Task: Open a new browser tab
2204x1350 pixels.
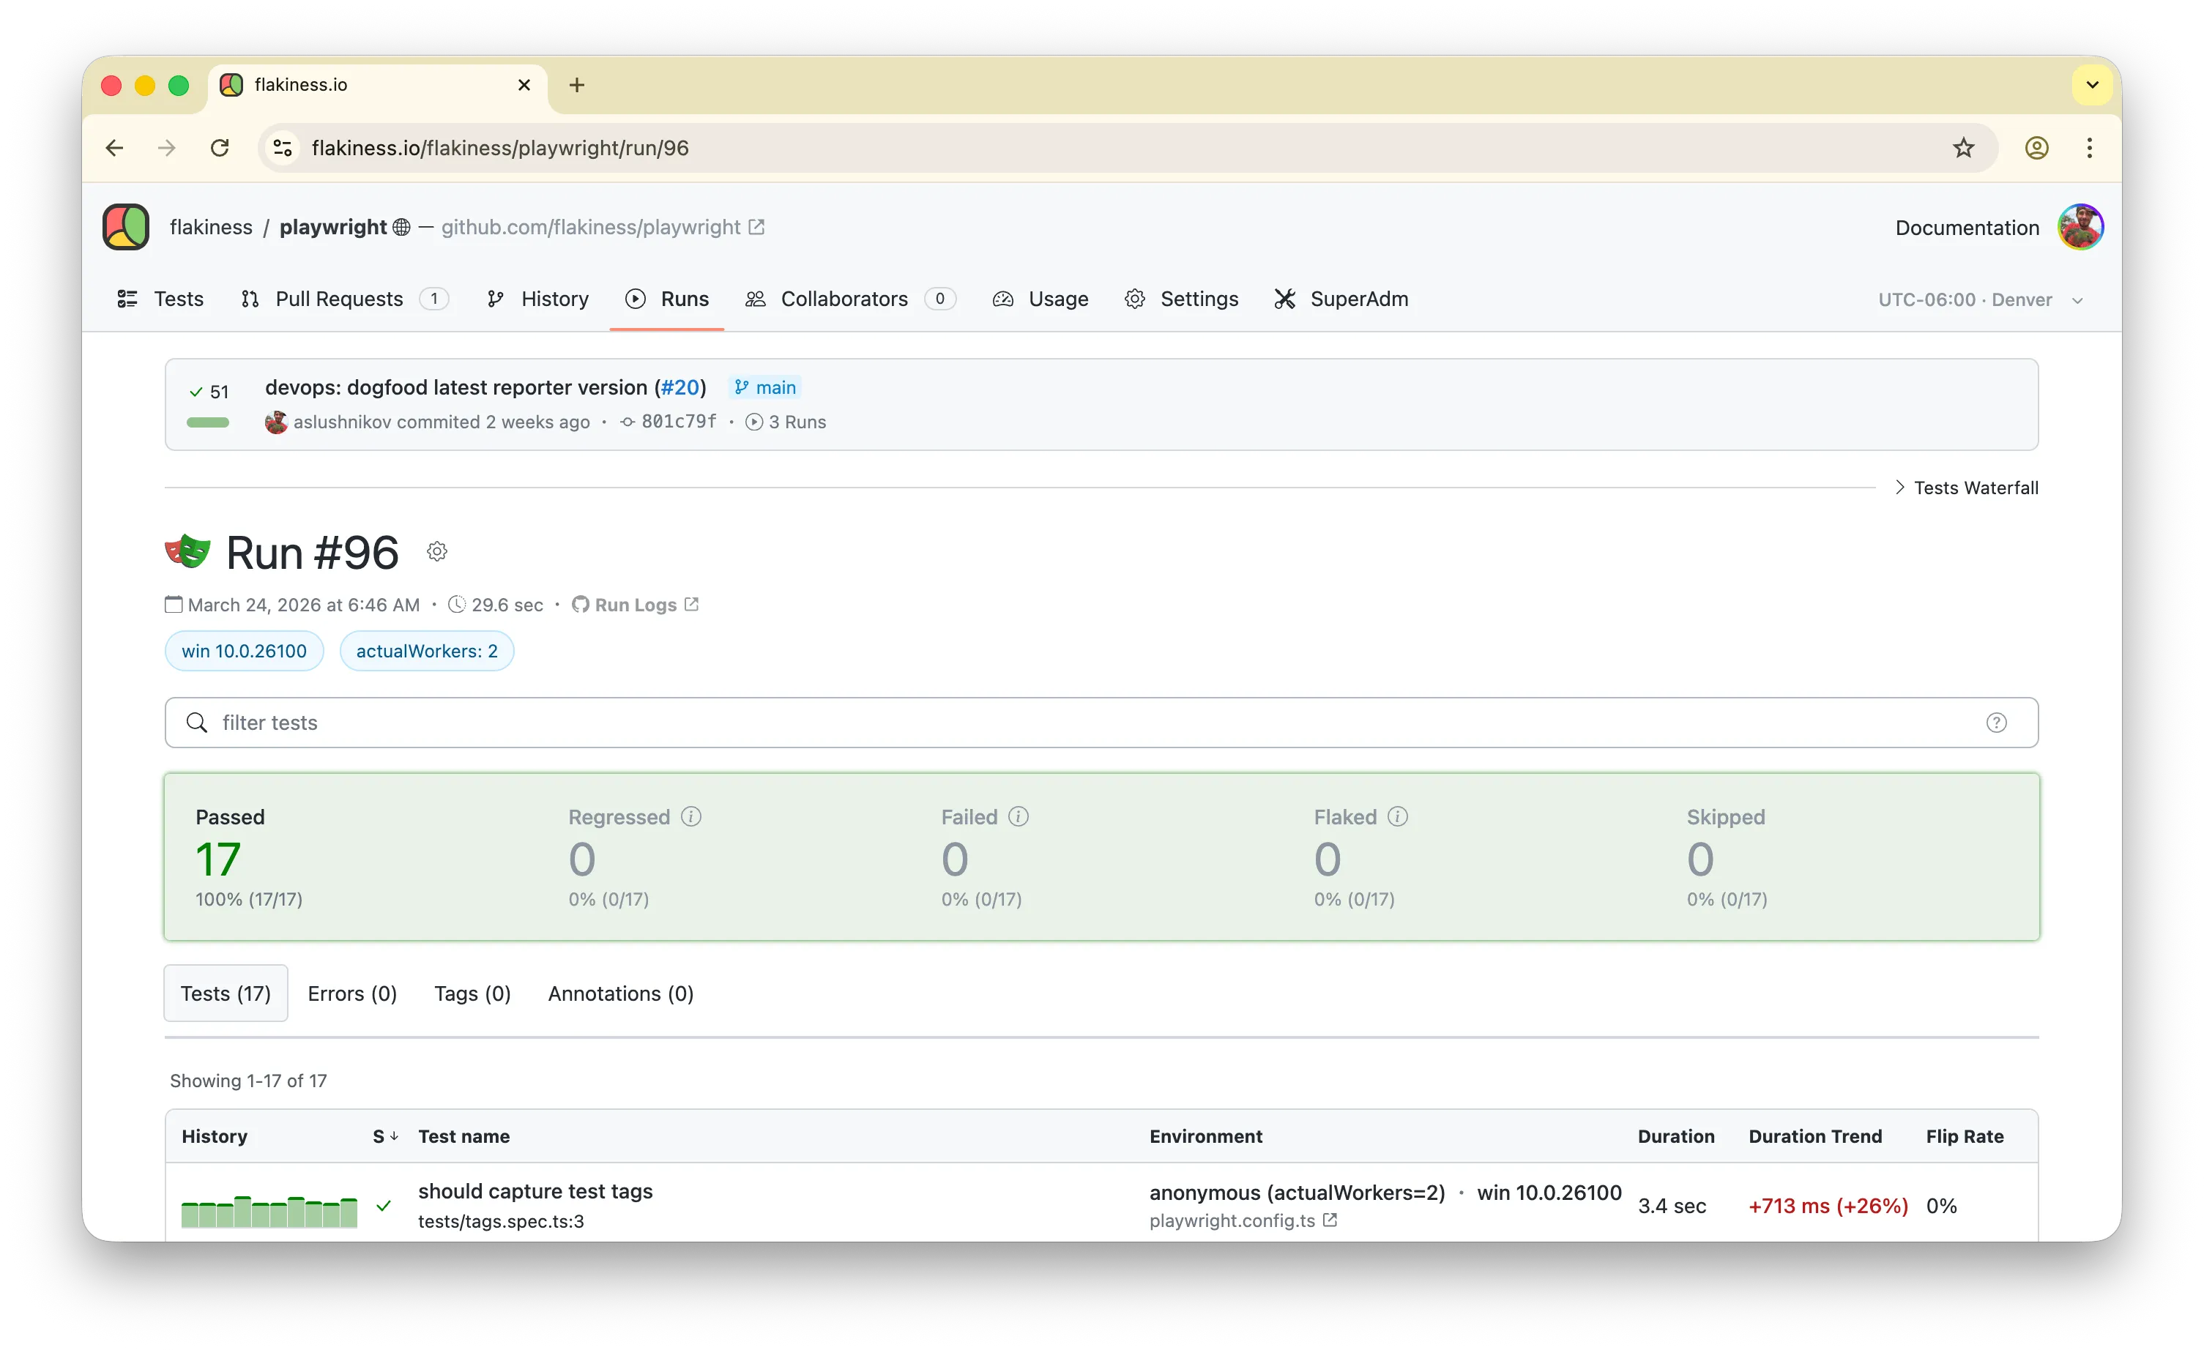Action: point(577,85)
